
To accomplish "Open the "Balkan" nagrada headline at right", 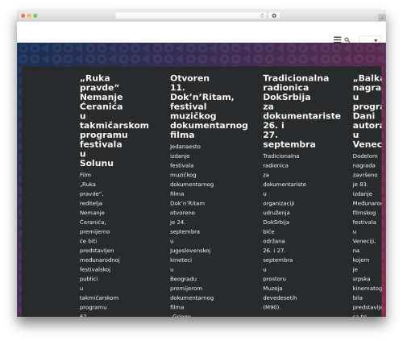I will pyautogui.click(x=367, y=111).
